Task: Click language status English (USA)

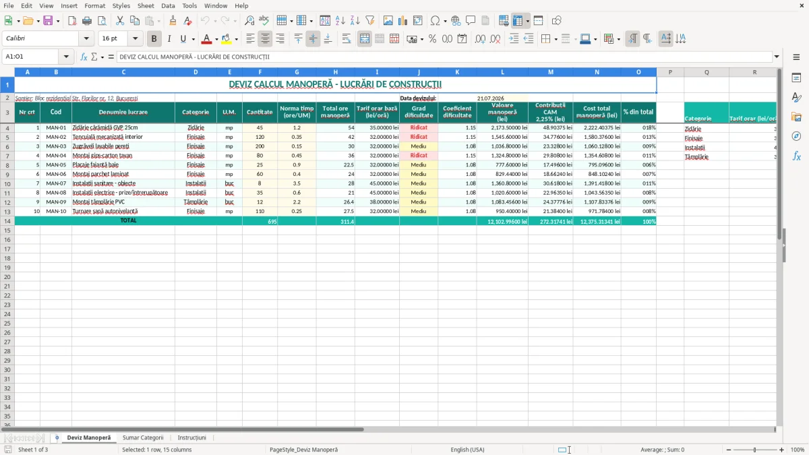Action: tap(467, 450)
